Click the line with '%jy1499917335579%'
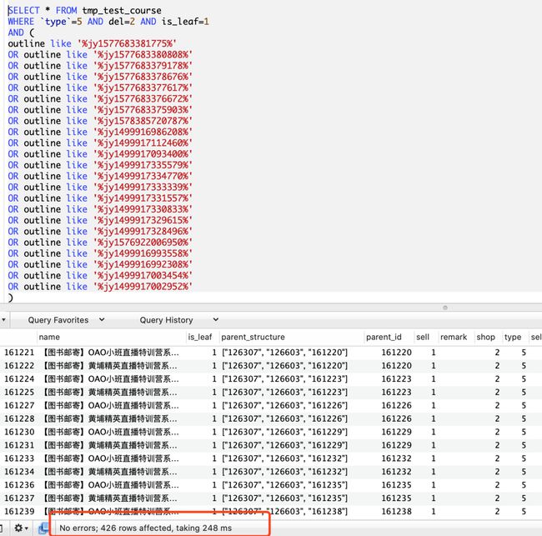The height and width of the screenshot is (536, 542). pos(100,166)
